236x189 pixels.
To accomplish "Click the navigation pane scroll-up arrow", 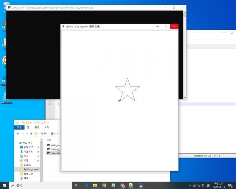I will (41, 139).
